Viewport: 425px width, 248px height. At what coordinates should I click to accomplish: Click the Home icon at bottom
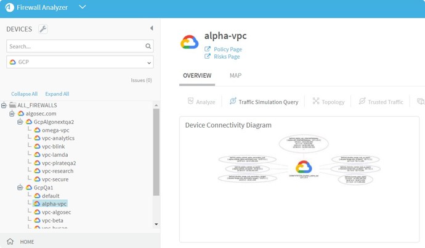pyautogui.click(x=10, y=242)
